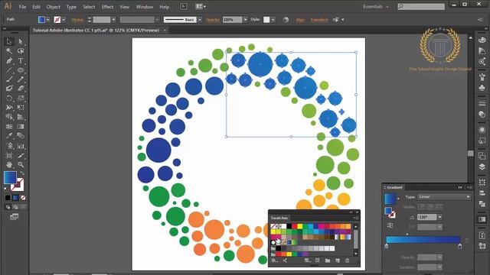Select the Pen tool

[x=8, y=60]
